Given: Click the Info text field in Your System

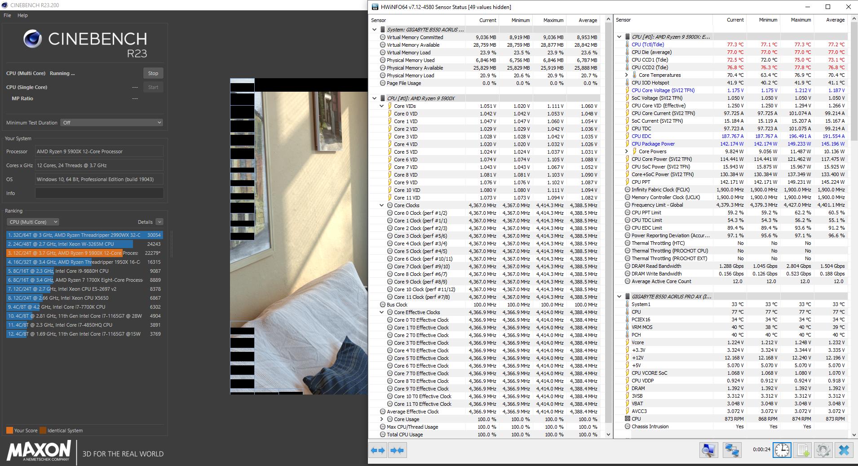Looking at the screenshot, I should coord(99,193).
